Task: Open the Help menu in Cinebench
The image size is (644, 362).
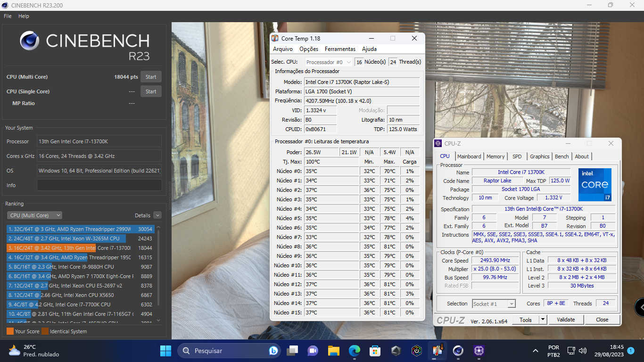Action: coord(24,16)
